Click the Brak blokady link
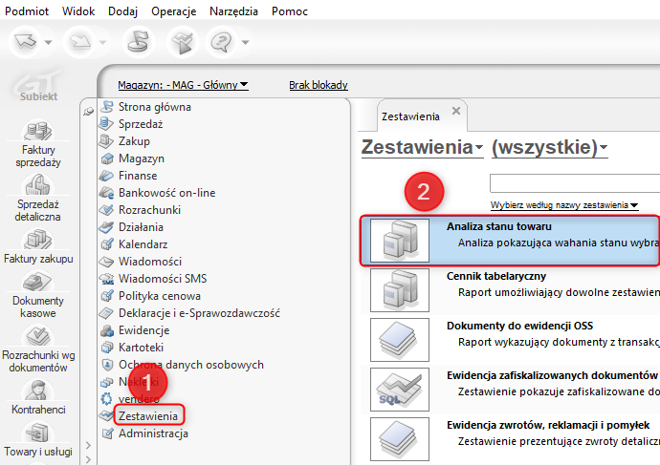Viewport: 660px width, 465px height. pyautogui.click(x=319, y=85)
